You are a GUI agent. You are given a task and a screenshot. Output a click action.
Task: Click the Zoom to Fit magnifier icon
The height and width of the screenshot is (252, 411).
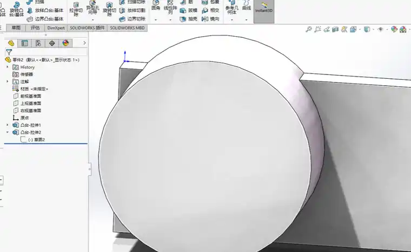tap(309, 29)
